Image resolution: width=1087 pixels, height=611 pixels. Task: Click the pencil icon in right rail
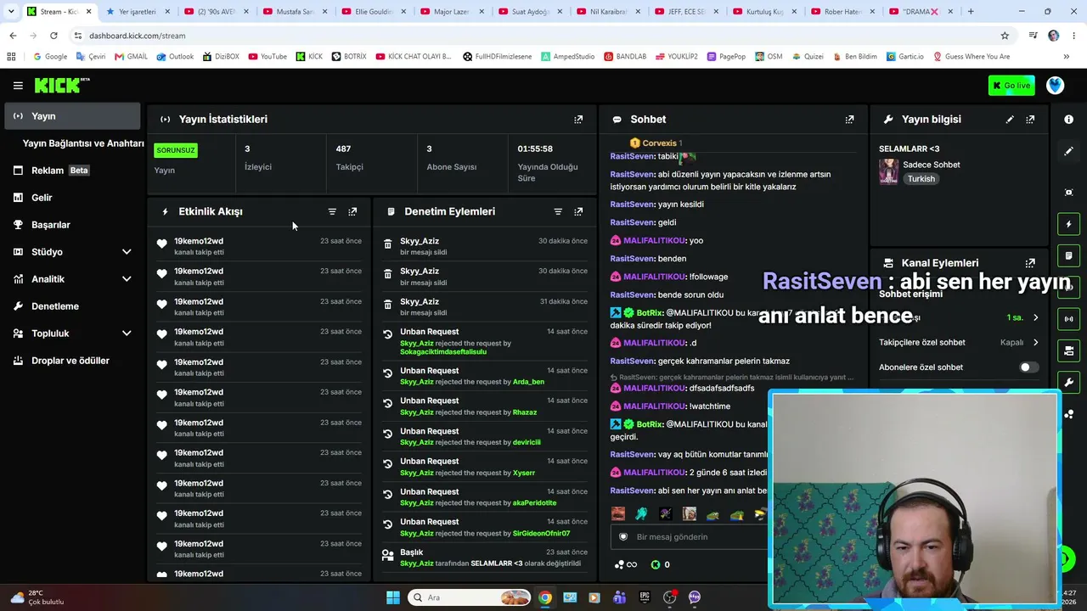pos(1068,151)
